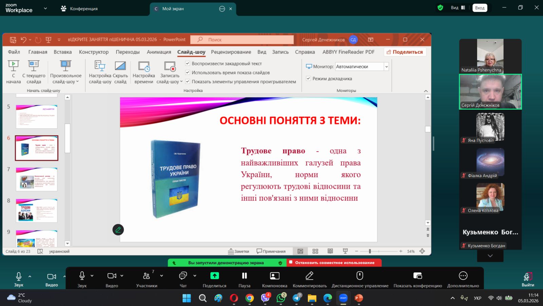Open Rehearse Timings (Настройка времени)
The width and height of the screenshot is (543, 306).
(x=144, y=66)
